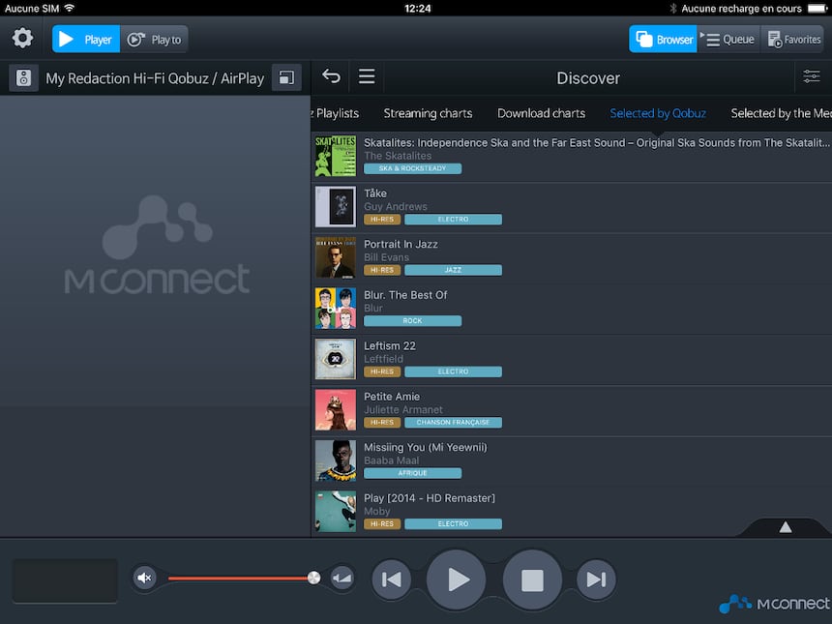Click the ELECTRO tag on Tåke

pyautogui.click(x=453, y=220)
